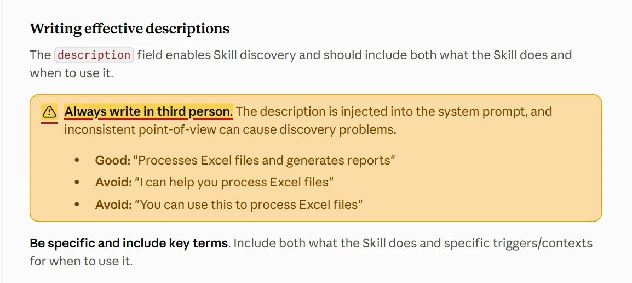The width and height of the screenshot is (632, 283).
Task: Click "Avoid:" before "I can help you"
Action: [114, 183]
